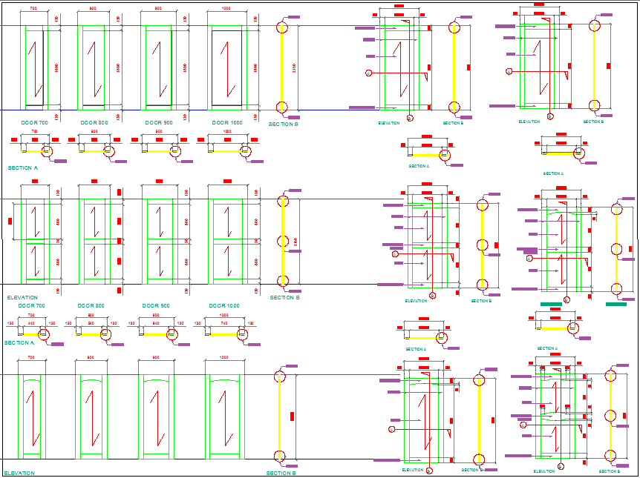This screenshot has width=640, height=478.
Task: Select the yellow plan section under top-row door 700
Action: (34, 151)
